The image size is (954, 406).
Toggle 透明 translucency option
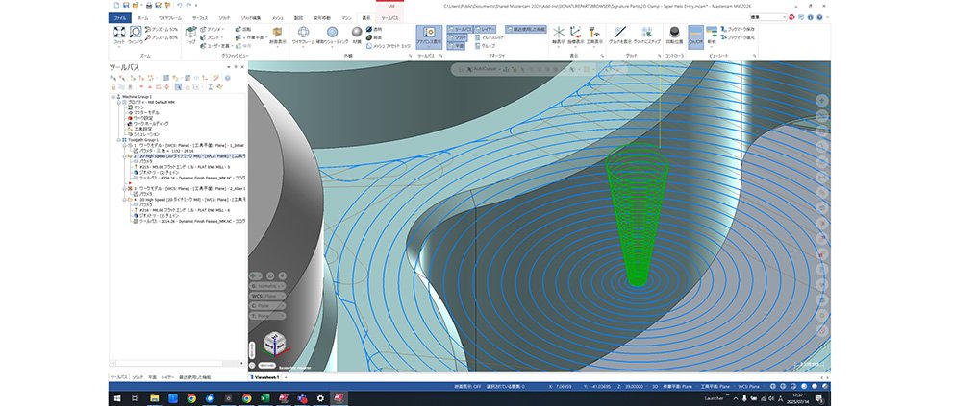click(374, 29)
